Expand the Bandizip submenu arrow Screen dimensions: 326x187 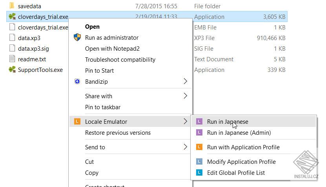tap(186, 82)
